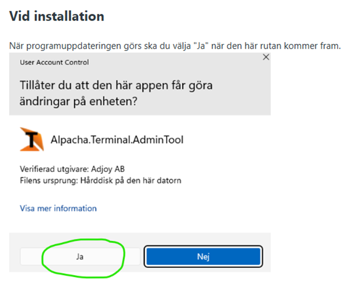This screenshot has height=285, width=352.
Task: Click the "User Account Control" title text
Action: pyautogui.click(x=54, y=62)
